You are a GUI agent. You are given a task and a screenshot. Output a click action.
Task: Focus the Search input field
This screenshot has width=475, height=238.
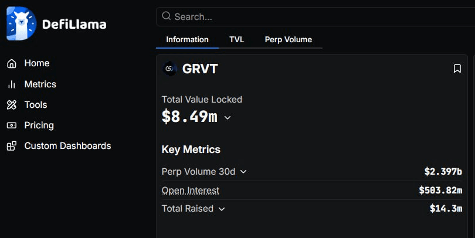pos(317,16)
